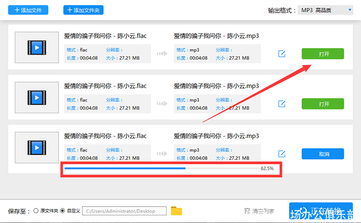
Task: Click the first row source filename 爱情的骗子我问你 - 陈小云.flac
Action: (x=105, y=36)
